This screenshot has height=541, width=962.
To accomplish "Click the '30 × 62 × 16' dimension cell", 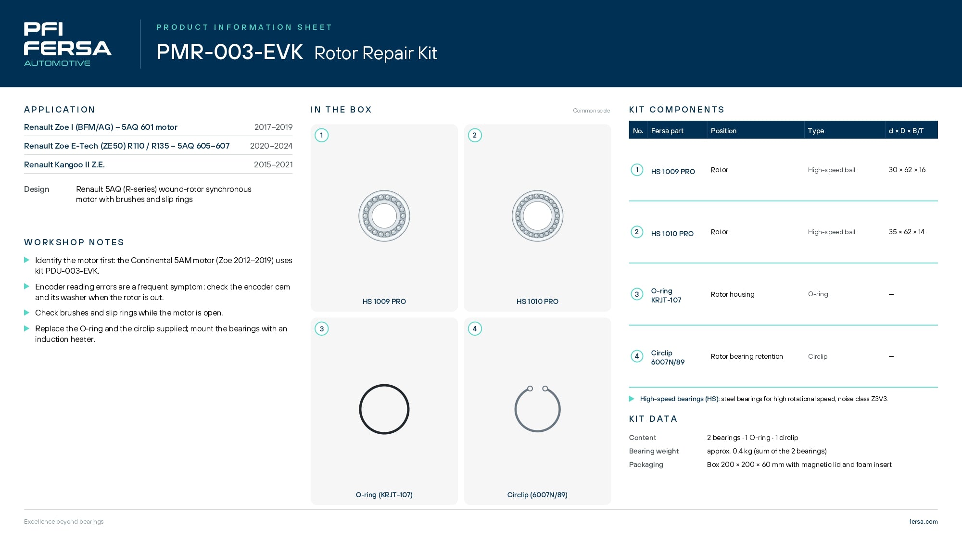I will 907,170.
